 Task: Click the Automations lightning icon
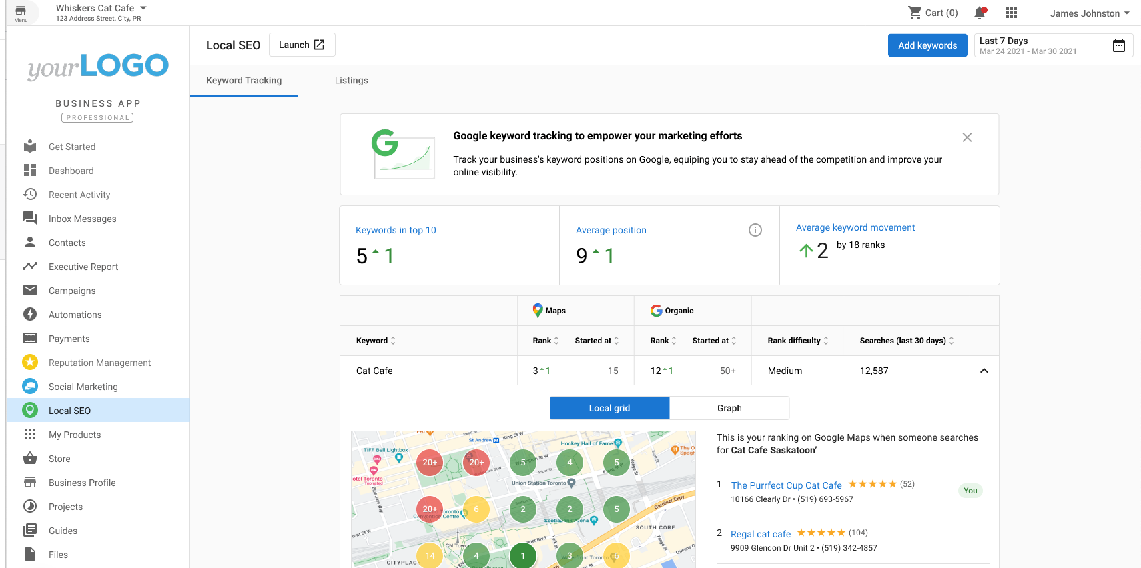point(30,315)
